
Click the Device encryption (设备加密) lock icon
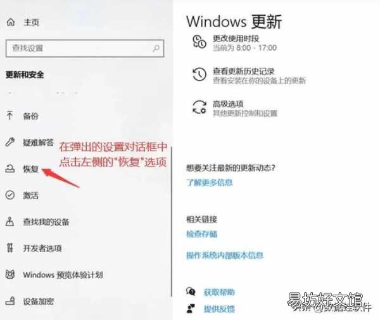[10, 301]
